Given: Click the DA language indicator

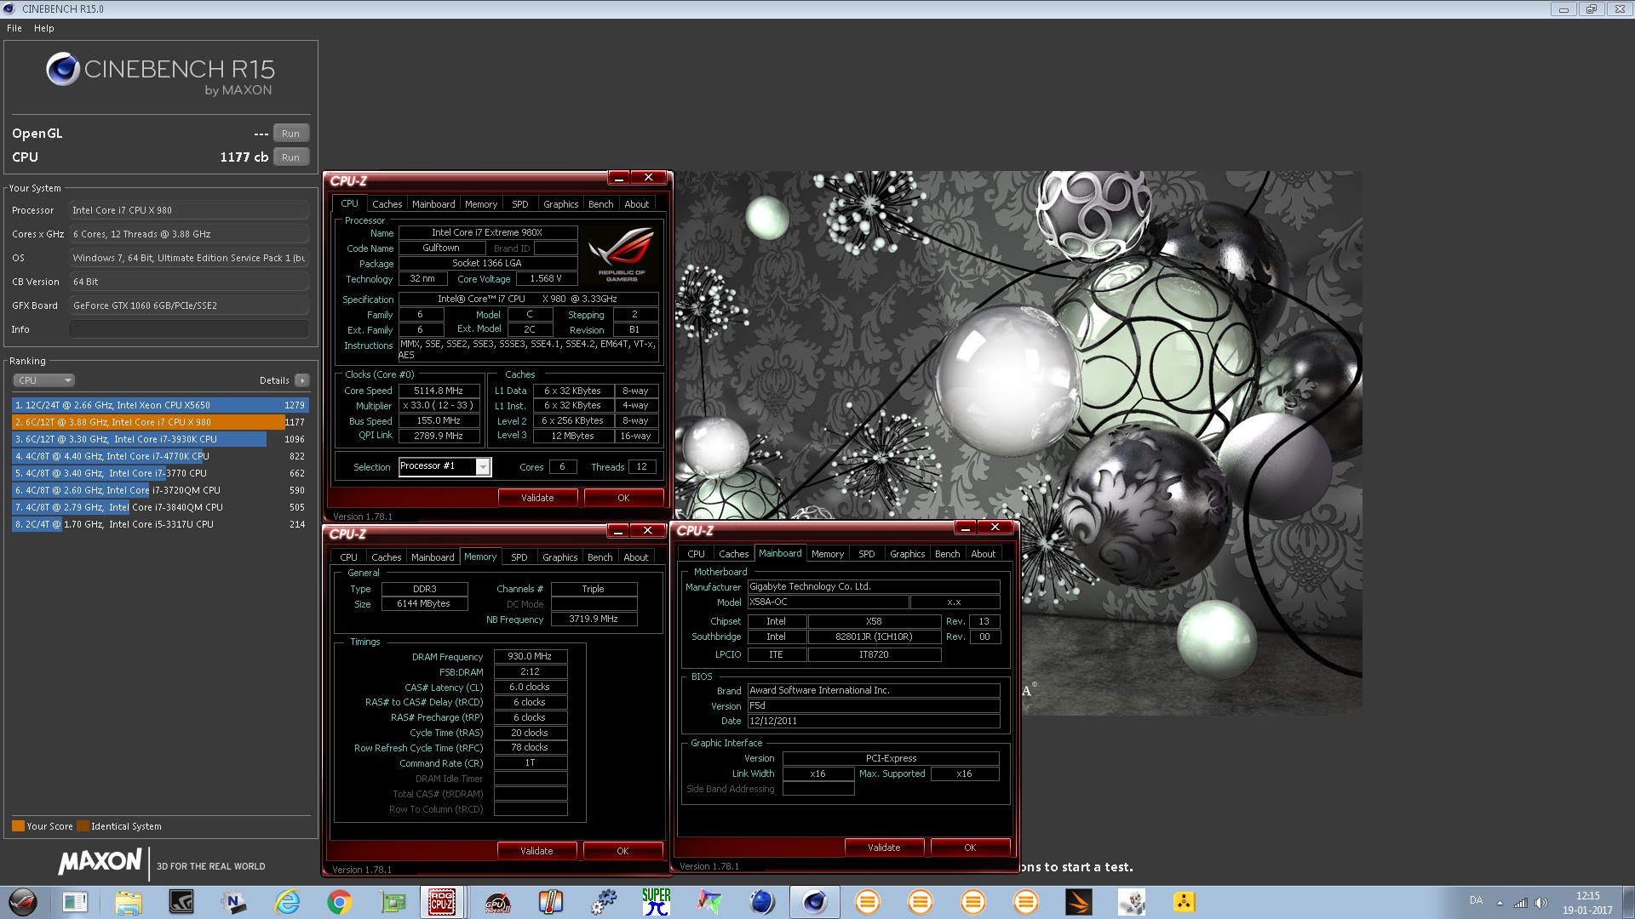Looking at the screenshot, I should tap(1476, 900).
